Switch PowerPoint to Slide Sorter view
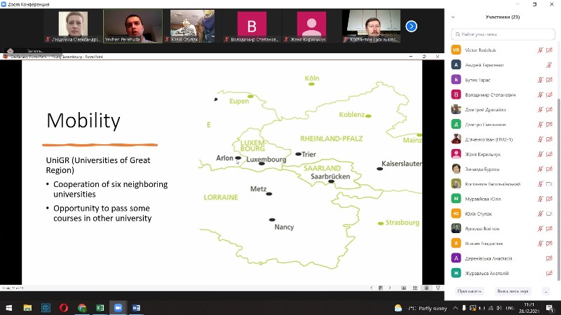 (415, 288)
